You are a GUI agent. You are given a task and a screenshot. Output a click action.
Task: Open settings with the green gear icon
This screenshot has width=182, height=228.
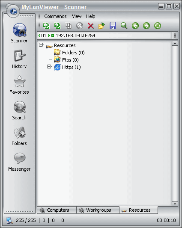click(x=158, y=26)
